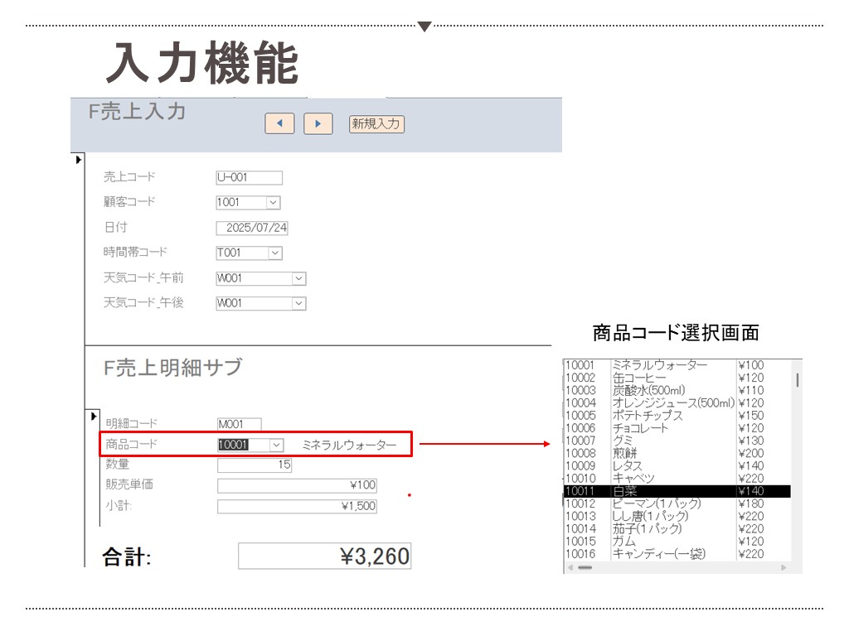Choose ミネラルウォーター from the product list

659,365
